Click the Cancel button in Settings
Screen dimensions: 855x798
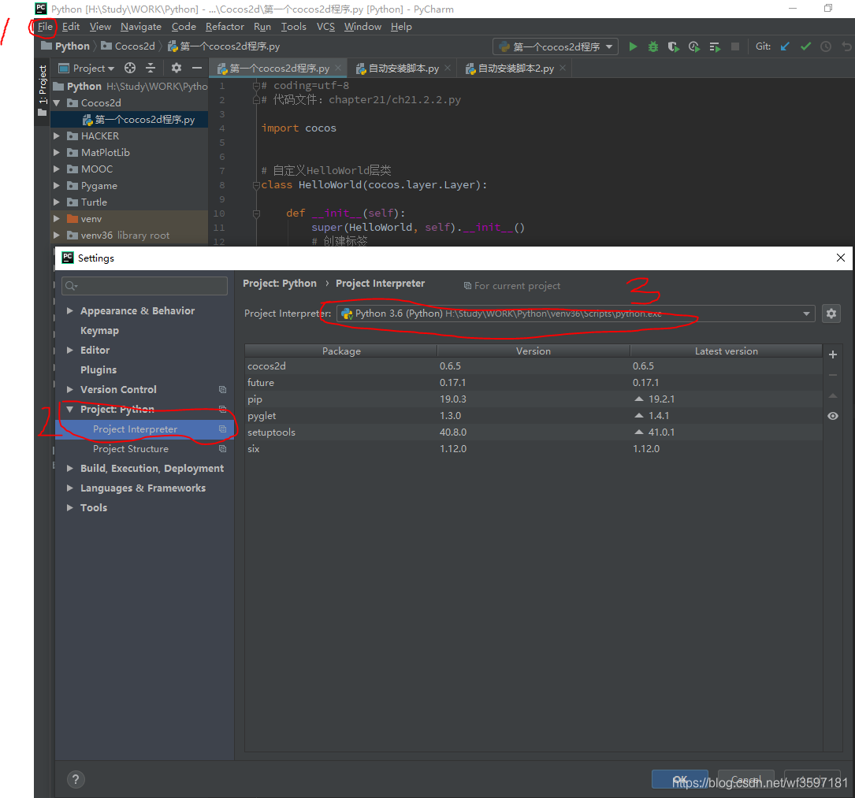point(746,779)
